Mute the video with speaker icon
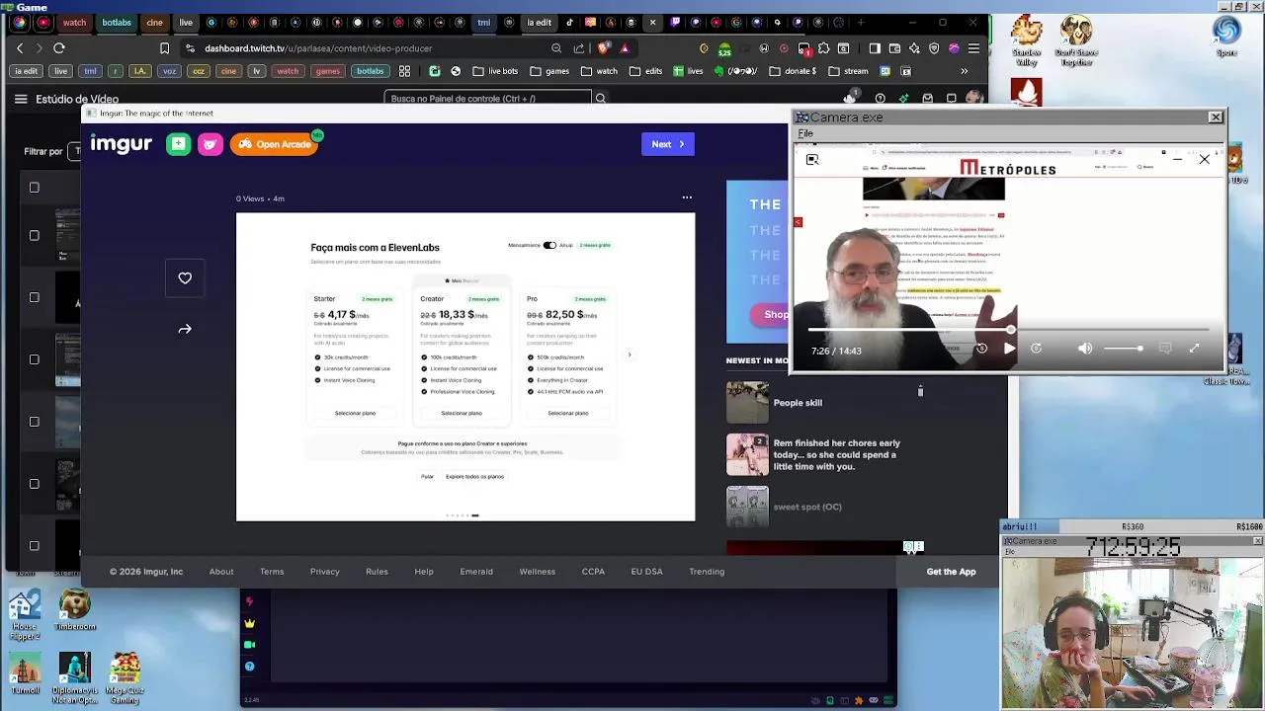The width and height of the screenshot is (1265, 711). click(1085, 349)
